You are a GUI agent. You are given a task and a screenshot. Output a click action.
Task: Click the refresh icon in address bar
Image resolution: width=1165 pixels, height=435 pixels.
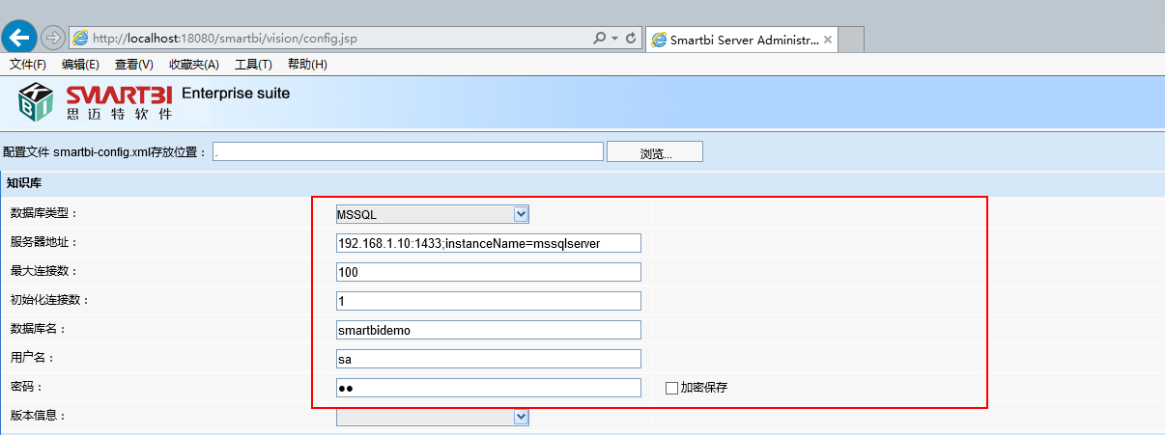click(632, 38)
